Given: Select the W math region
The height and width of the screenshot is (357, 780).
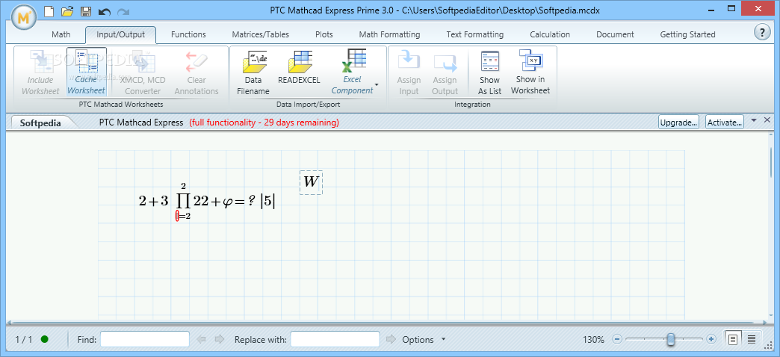Looking at the screenshot, I should click(311, 182).
